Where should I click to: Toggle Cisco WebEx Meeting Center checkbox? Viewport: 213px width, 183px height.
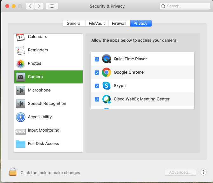point(97,99)
